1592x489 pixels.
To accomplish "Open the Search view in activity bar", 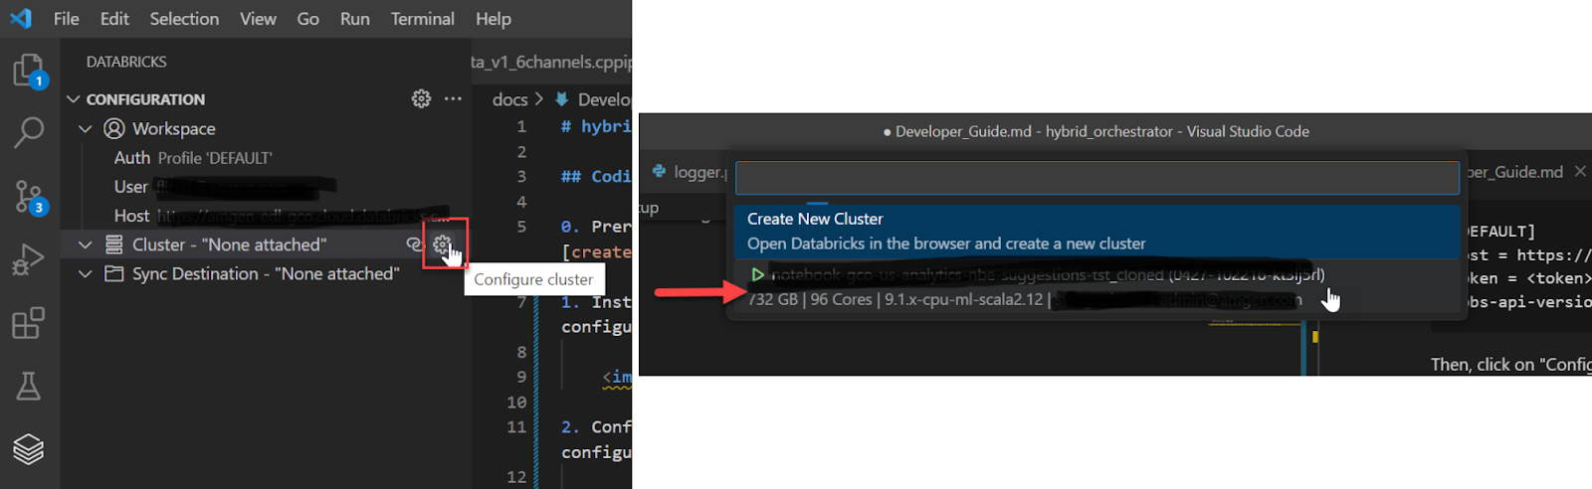I will 29,132.
